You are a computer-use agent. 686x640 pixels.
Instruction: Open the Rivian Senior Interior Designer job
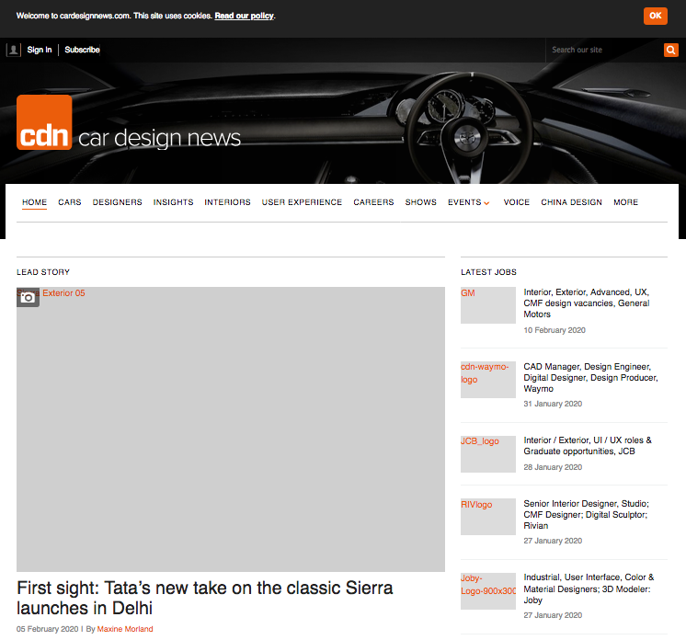(587, 514)
